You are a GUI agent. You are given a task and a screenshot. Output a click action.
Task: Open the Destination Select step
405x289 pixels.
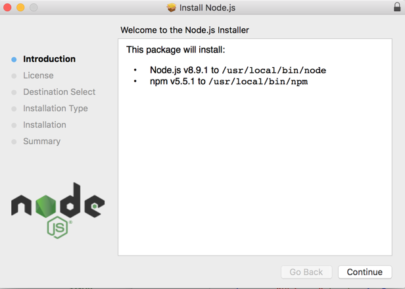coord(59,92)
